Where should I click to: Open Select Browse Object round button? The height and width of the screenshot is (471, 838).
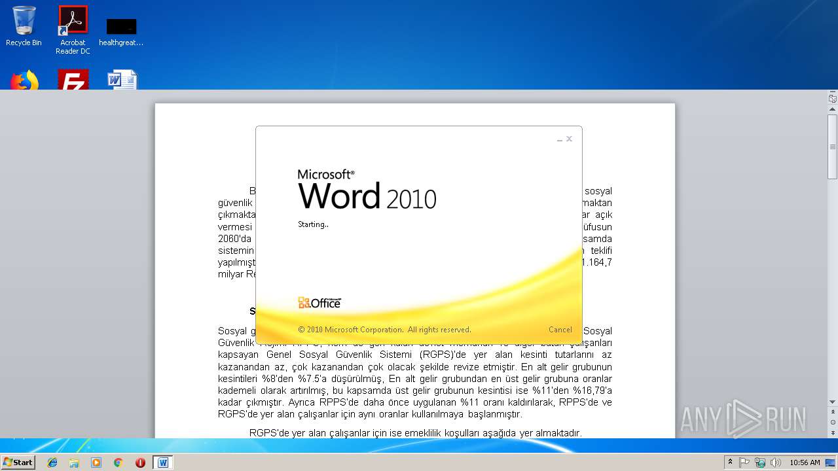[832, 423]
